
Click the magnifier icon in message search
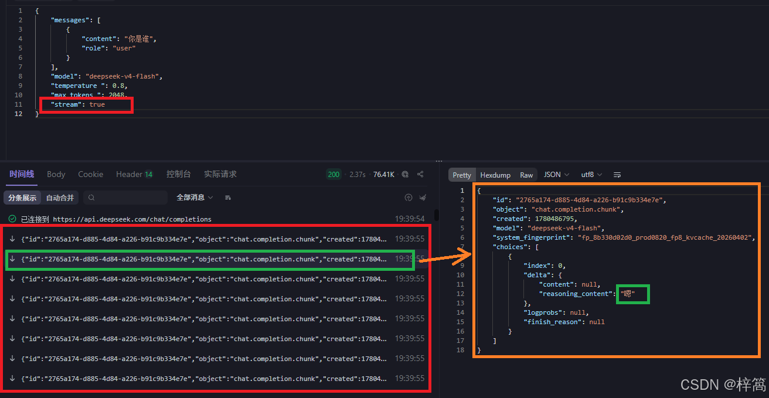92,198
